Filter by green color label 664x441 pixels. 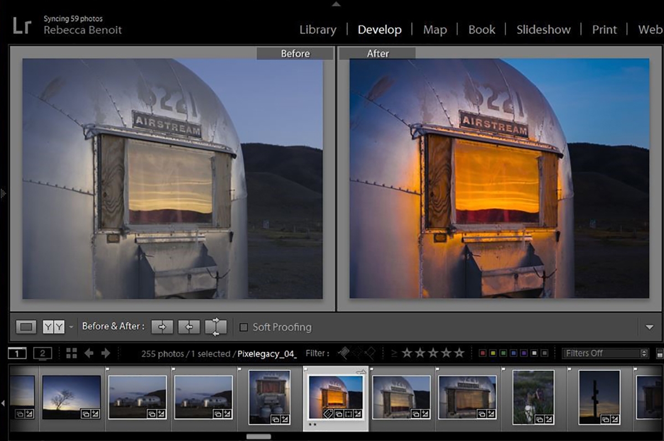(x=503, y=353)
